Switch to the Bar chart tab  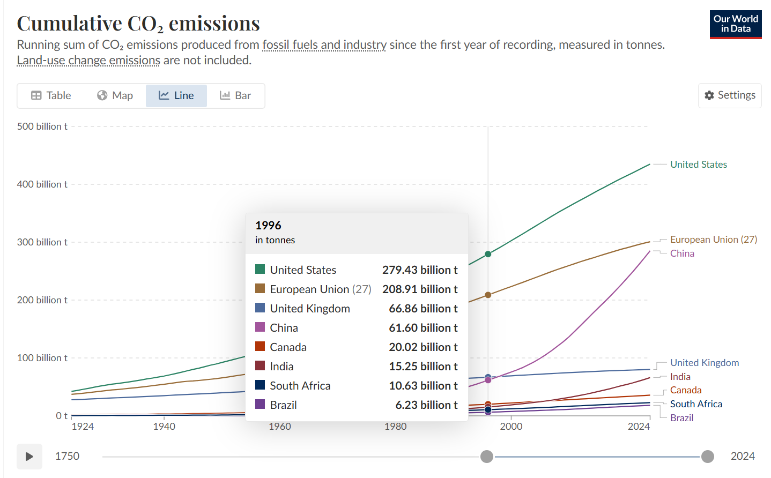(x=235, y=96)
